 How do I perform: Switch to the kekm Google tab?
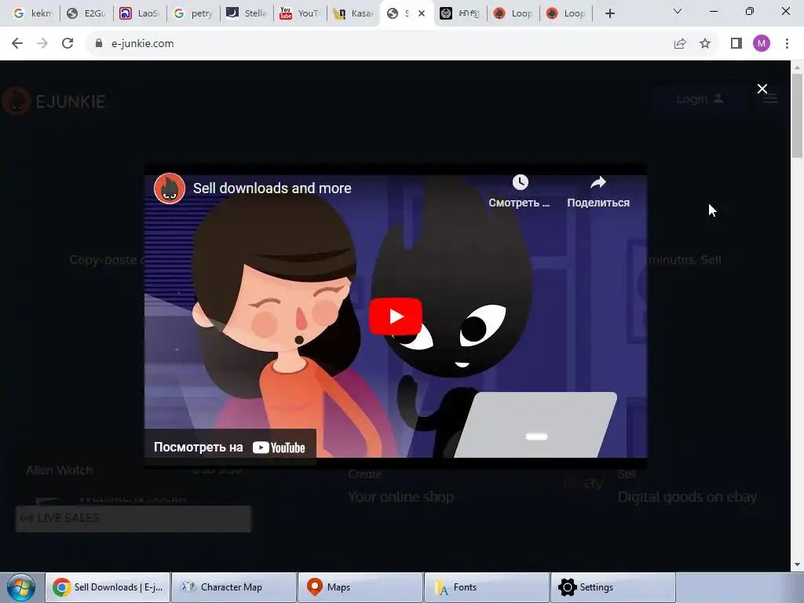coord(33,13)
